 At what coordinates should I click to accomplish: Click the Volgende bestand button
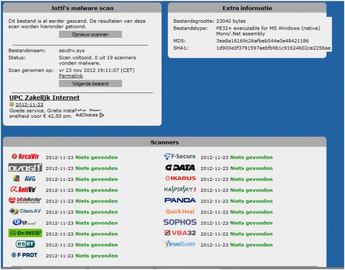[90, 84]
